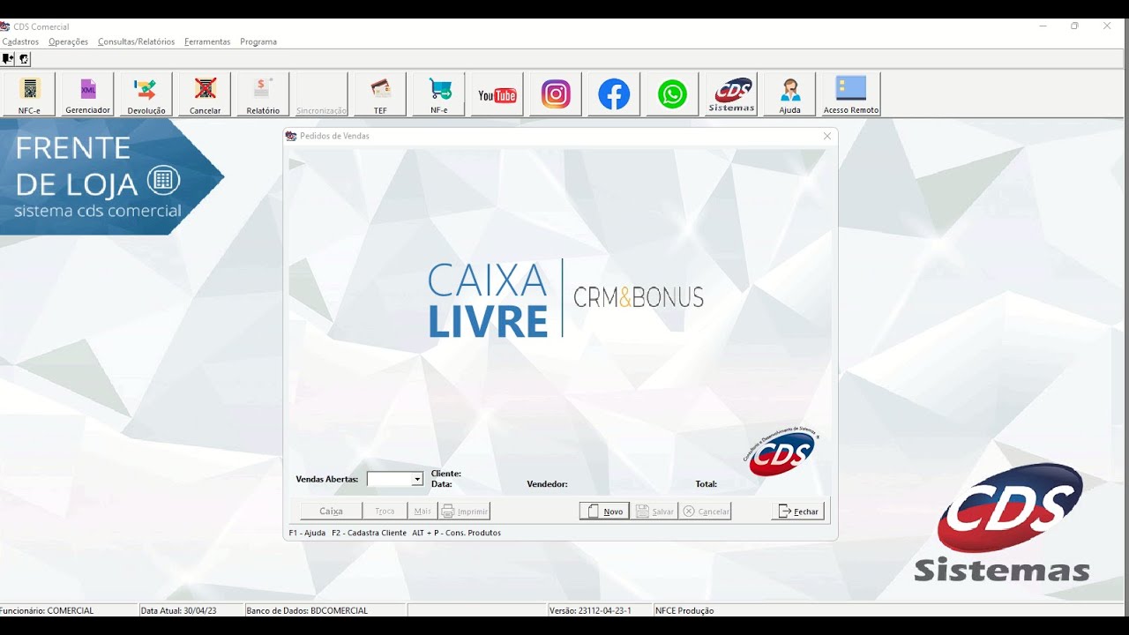Screen dimensions: 1129x635
Task: Click the 'Vendedor:' label
Action: pos(547,484)
